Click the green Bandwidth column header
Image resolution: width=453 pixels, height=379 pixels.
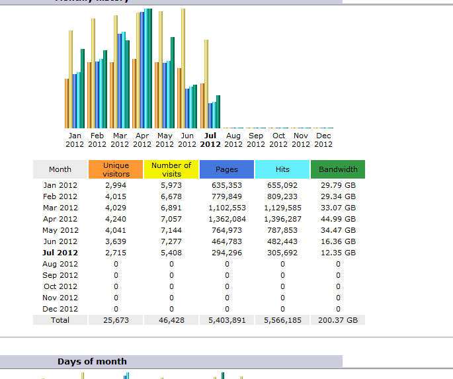(338, 169)
